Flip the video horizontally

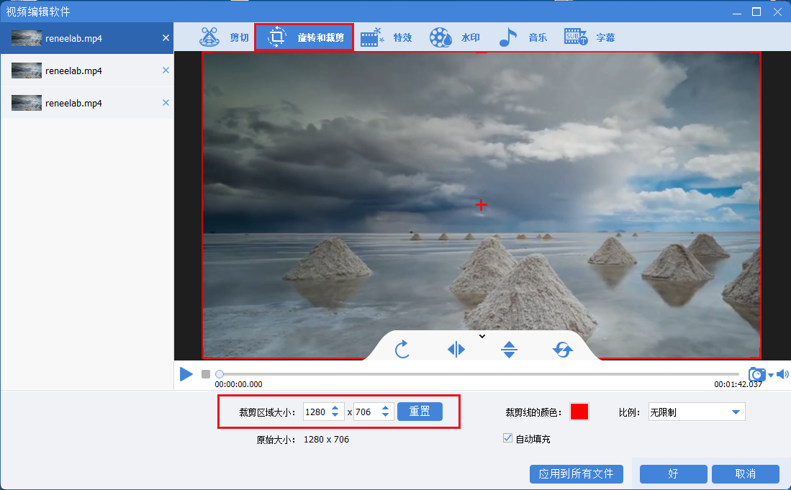[x=456, y=349]
